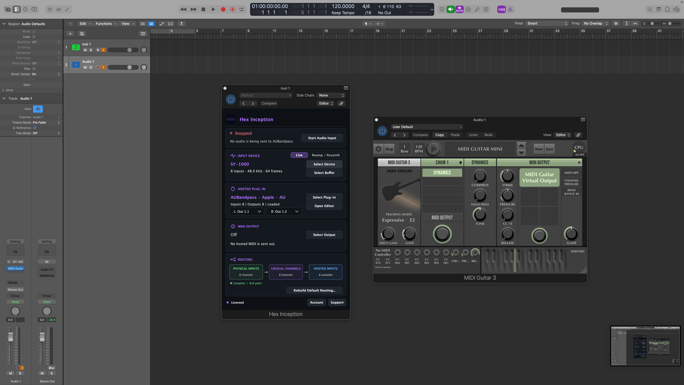Image resolution: width=684 pixels, height=385 pixels.
Task: Open the Library panel icon
Action: (7, 9)
